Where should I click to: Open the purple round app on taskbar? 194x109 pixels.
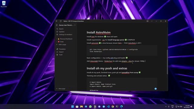coord(99,107)
